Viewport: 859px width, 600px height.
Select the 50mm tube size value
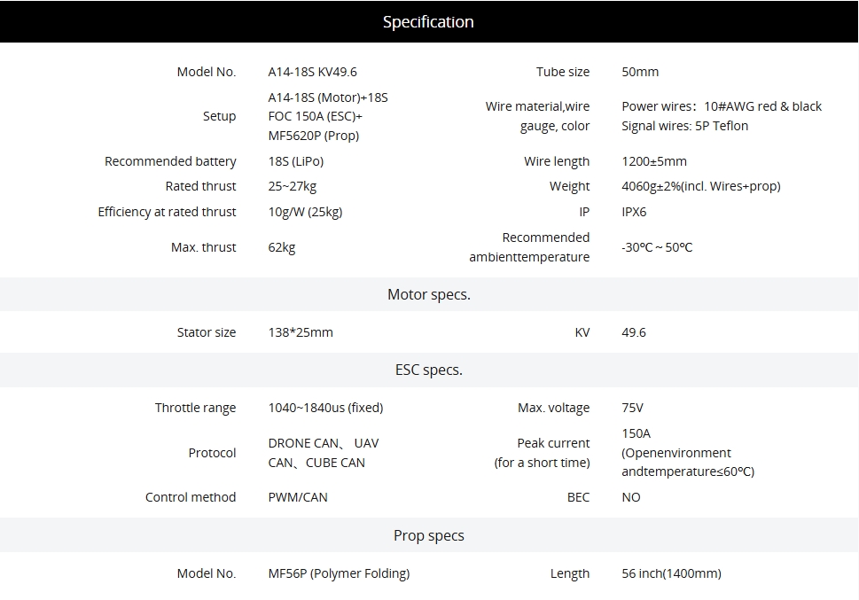click(x=640, y=72)
